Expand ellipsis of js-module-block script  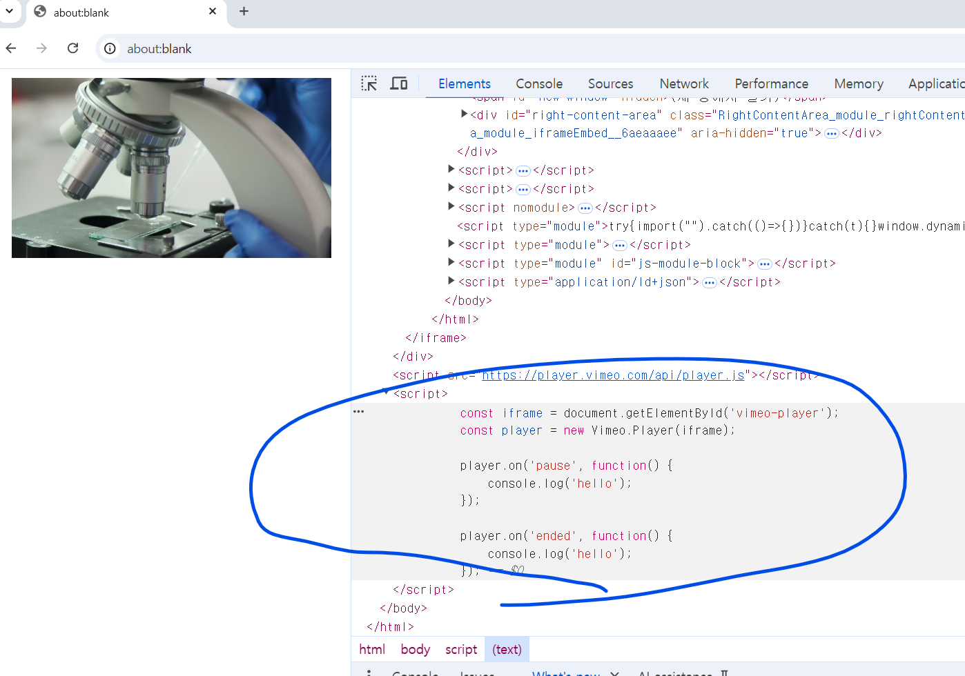764,264
